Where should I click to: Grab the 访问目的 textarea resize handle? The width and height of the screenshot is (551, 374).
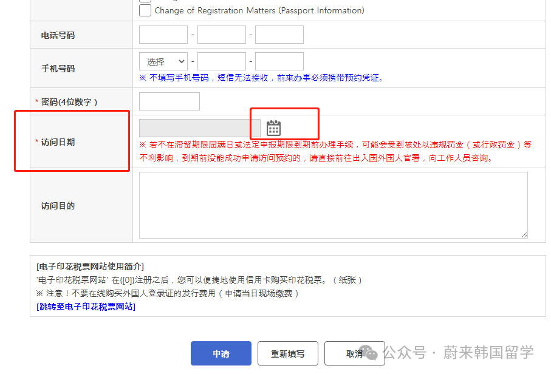(x=524, y=234)
